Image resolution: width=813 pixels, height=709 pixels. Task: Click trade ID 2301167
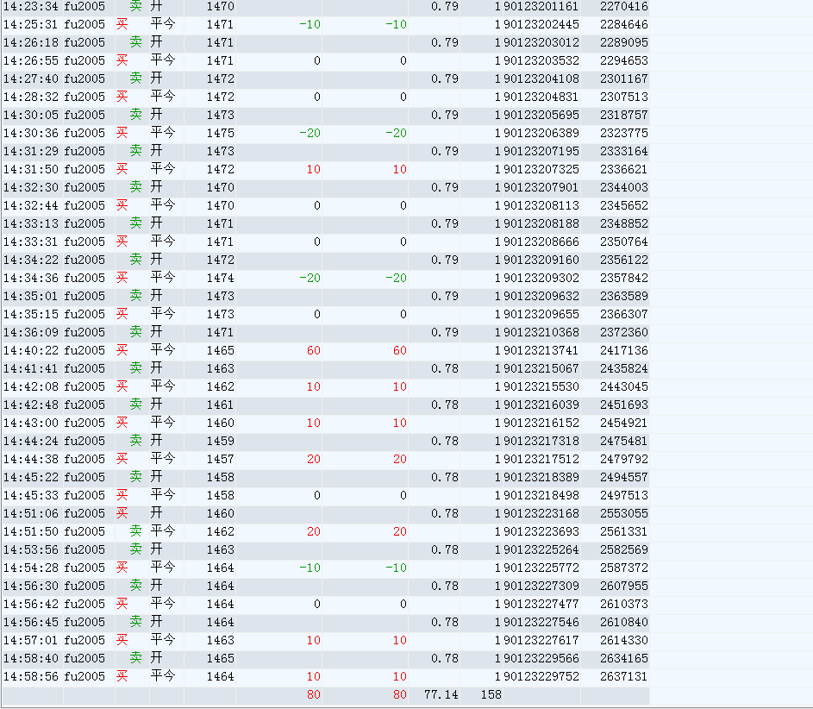tap(623, 78)
